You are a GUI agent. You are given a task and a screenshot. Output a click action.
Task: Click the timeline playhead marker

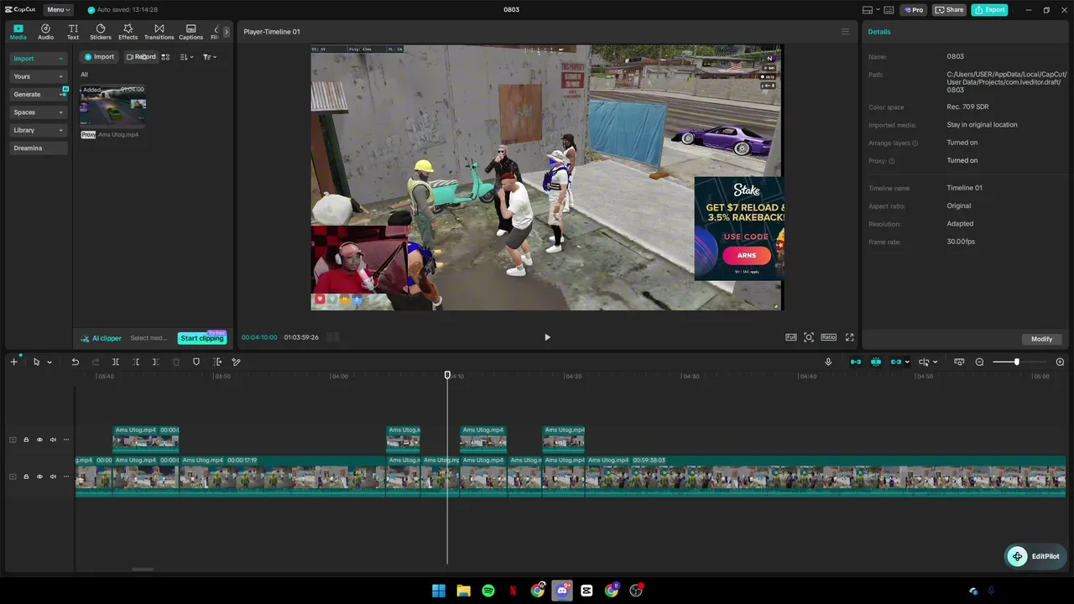point(447,375)
